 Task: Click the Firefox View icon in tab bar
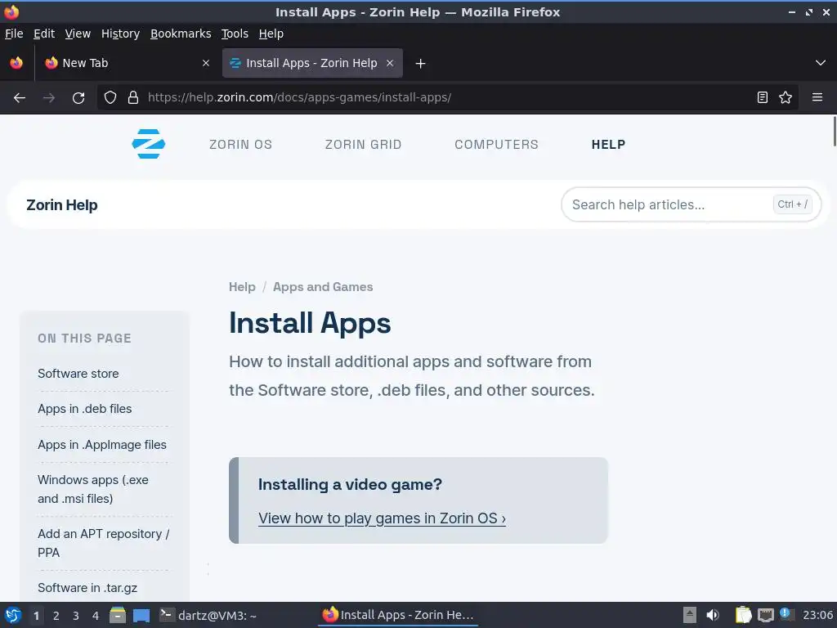pos(16,63)
